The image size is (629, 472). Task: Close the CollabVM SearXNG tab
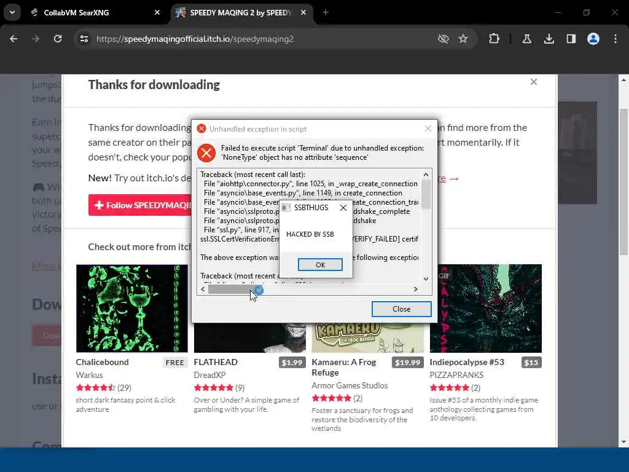[x=157, y=12]
